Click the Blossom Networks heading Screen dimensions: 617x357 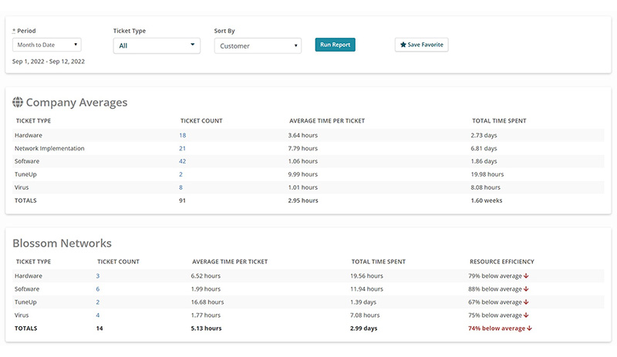pyautogui.click(x=62, y=243)
